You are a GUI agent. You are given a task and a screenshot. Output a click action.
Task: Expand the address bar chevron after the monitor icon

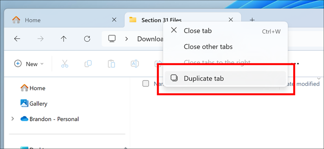pyautogui.click(x=127, y=39)
